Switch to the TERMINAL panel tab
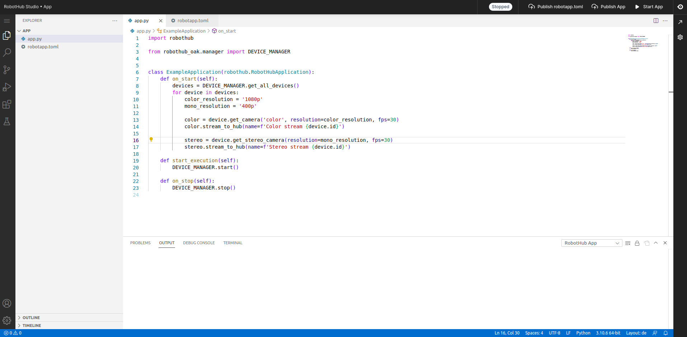The height and width of the screenshot is (337, 687). coord(233,243)
